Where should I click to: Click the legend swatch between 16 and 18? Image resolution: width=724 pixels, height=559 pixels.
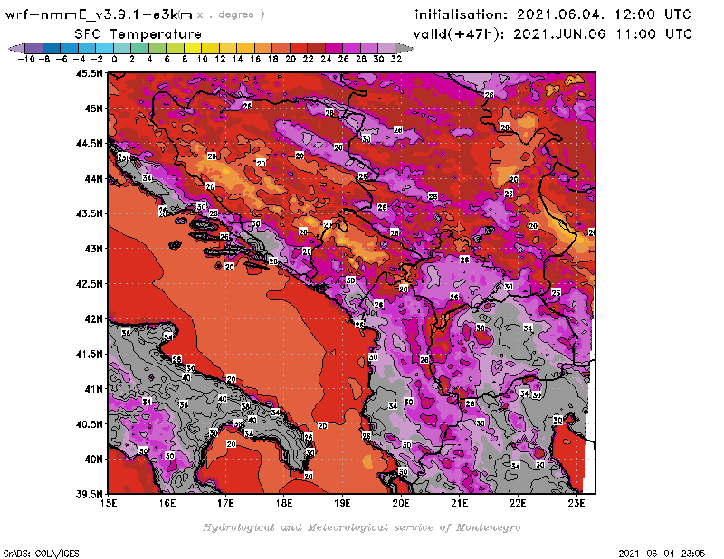(x=263, y=48)
